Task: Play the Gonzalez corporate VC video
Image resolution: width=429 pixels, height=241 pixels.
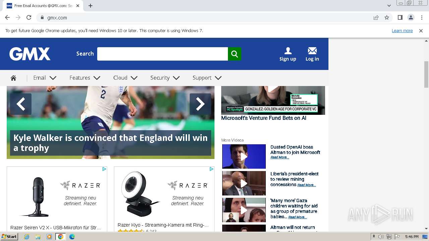Action: click(x=273, y=100)
